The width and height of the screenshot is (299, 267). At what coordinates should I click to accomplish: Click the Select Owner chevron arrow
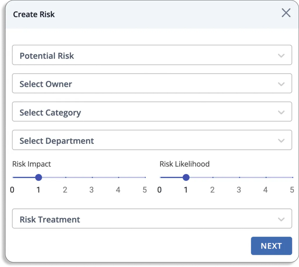281,84
